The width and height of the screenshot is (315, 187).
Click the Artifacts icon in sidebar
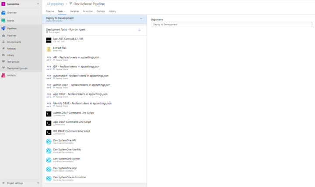(x=3, y=76)
